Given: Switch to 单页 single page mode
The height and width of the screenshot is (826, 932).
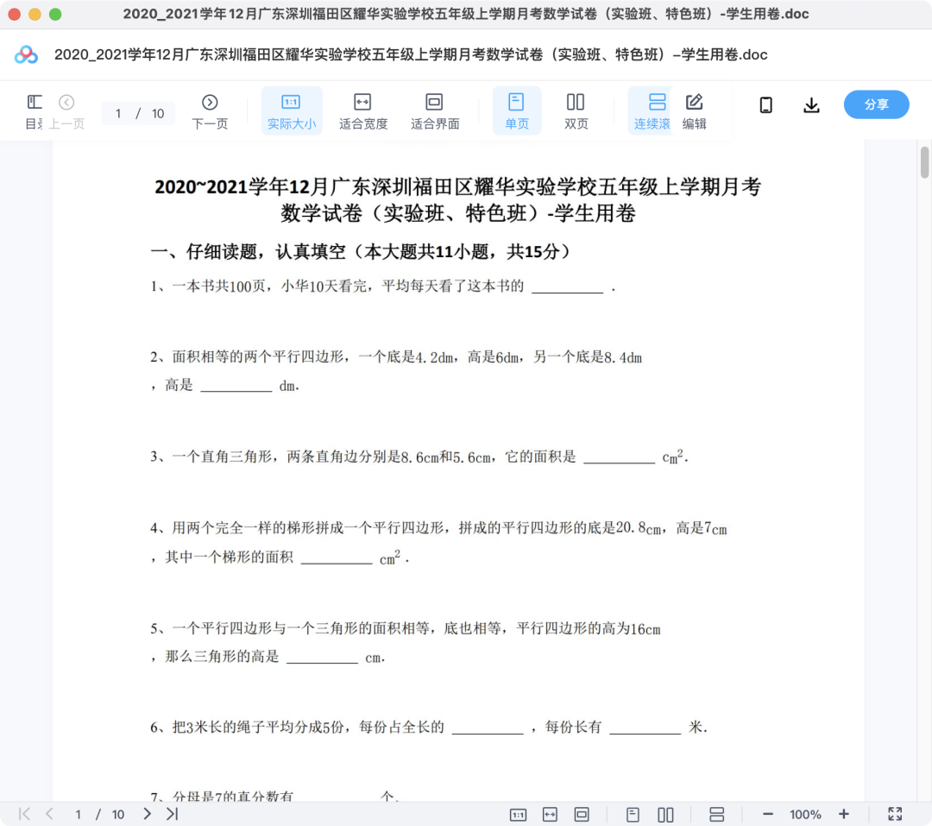Looking at the screenshot, I should click(x=517, y=110).
